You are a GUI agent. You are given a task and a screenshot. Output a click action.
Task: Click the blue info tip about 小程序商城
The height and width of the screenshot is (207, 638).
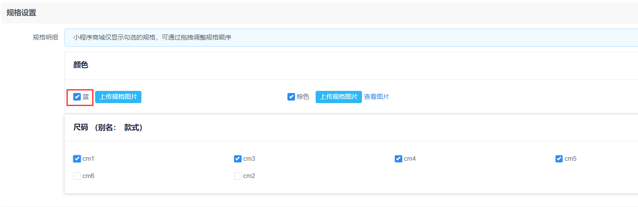(x=152, y=37)
